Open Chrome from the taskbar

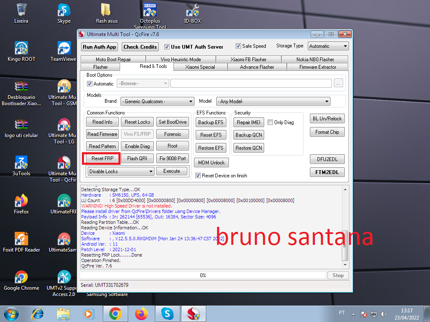pyautogui.click(x=115, y=314)
